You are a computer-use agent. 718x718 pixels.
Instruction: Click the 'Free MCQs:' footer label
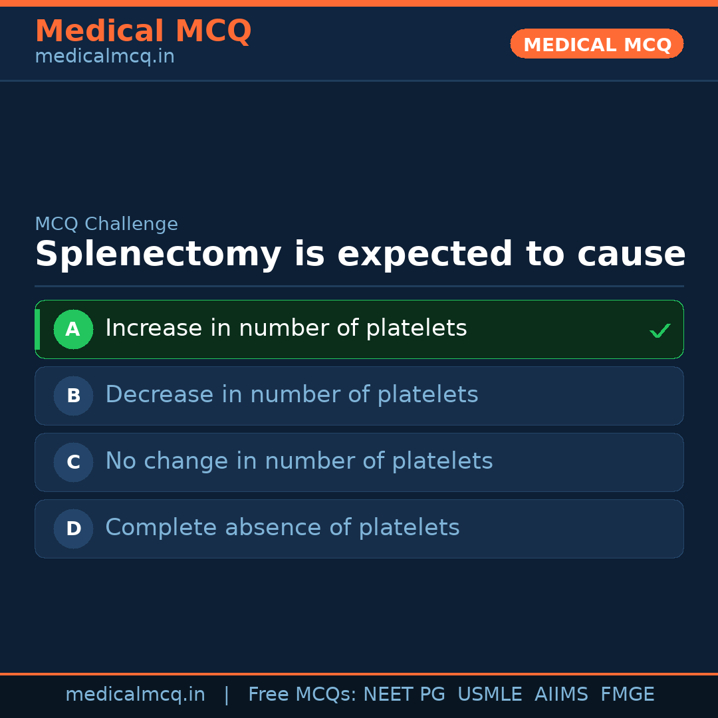(x=302, y=695)
